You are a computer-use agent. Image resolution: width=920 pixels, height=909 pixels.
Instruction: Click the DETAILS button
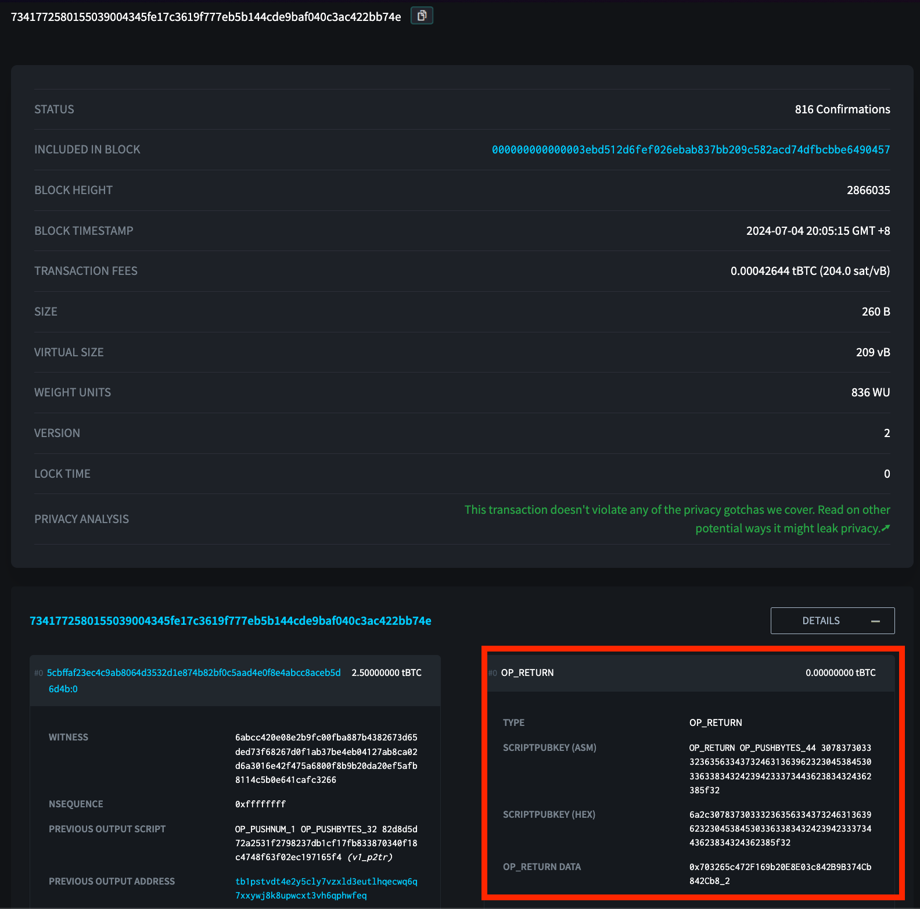(x=820, y=621)
